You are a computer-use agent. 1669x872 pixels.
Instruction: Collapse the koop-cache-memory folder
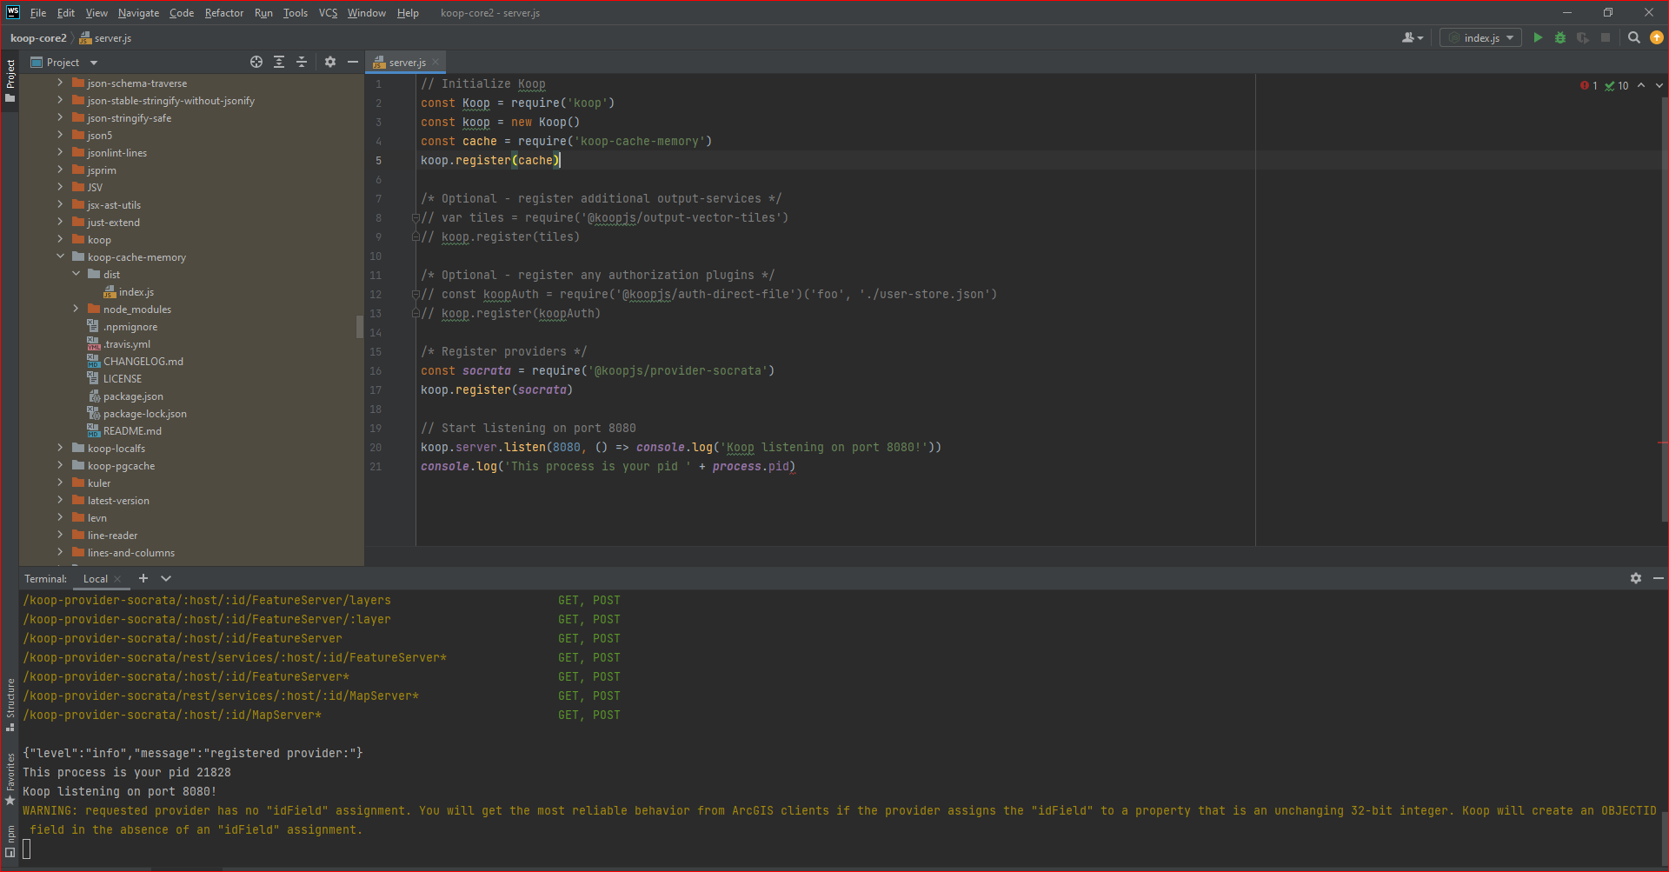click(x=60, y=256)
